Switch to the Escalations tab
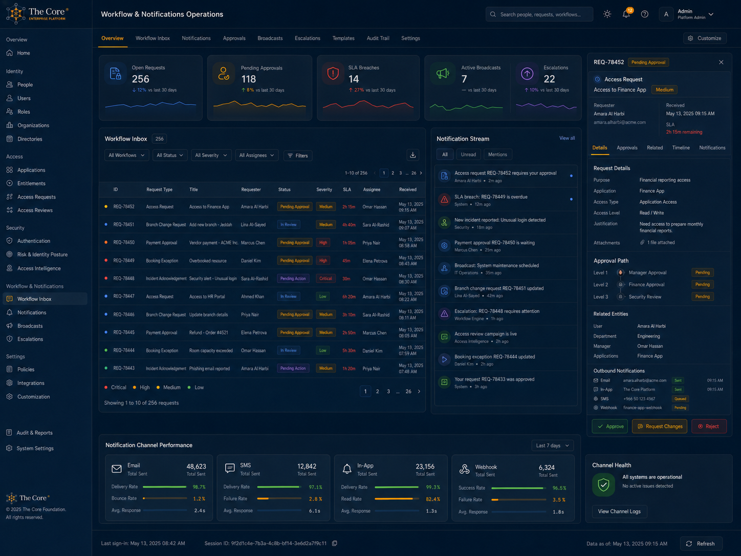The width and height of the screenshot is (741, 556). (x=308, y=38)
